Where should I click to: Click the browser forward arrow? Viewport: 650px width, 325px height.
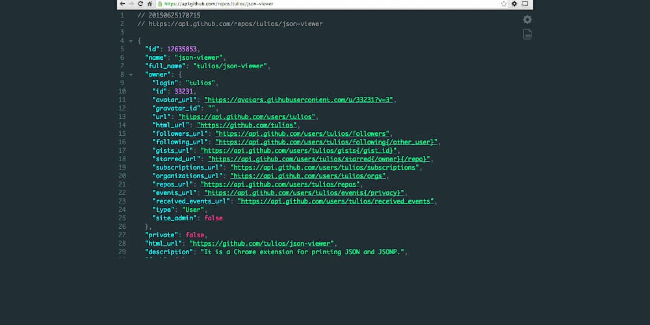[x=131, y=4]
